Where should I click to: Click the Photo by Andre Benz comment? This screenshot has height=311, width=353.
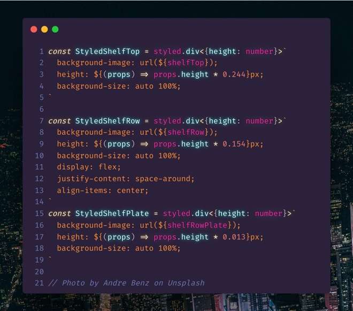point(126,283)
